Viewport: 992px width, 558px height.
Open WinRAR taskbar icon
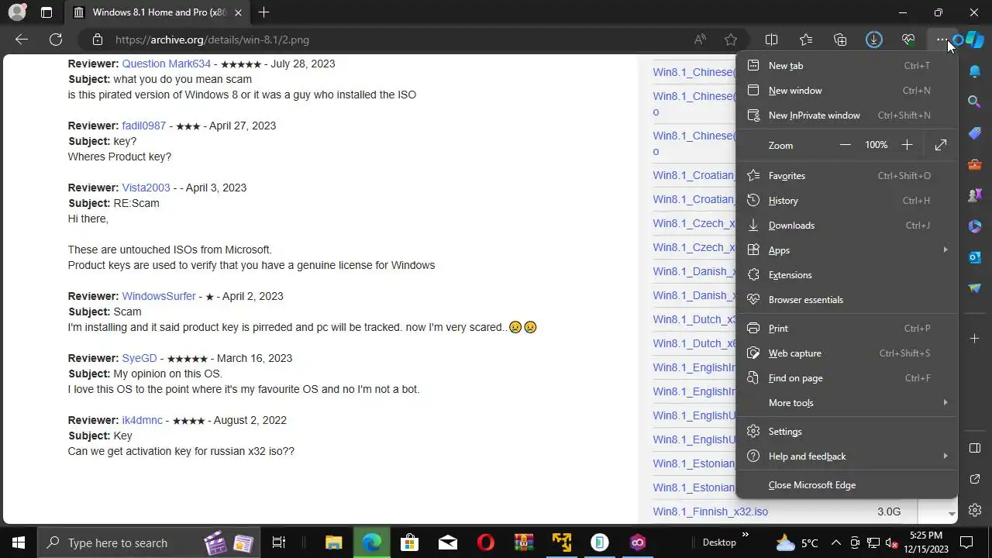[x=524, y=542]
